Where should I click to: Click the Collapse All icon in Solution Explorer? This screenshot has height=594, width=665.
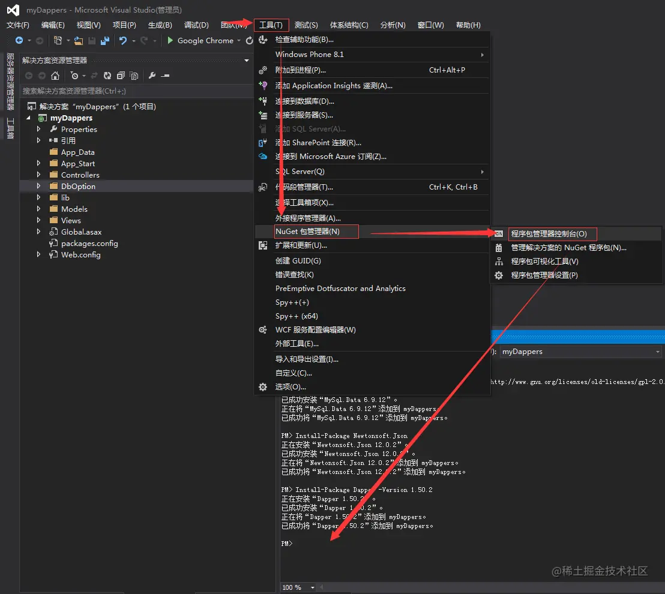[x=121, y=76]
